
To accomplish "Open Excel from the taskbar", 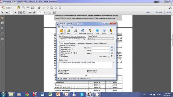I will [x=50, y=95].
